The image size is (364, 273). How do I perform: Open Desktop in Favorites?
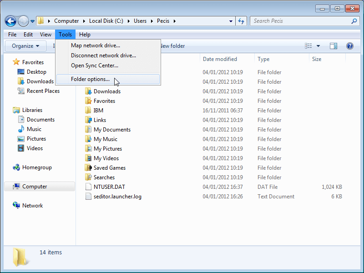[x=36, y=72]
